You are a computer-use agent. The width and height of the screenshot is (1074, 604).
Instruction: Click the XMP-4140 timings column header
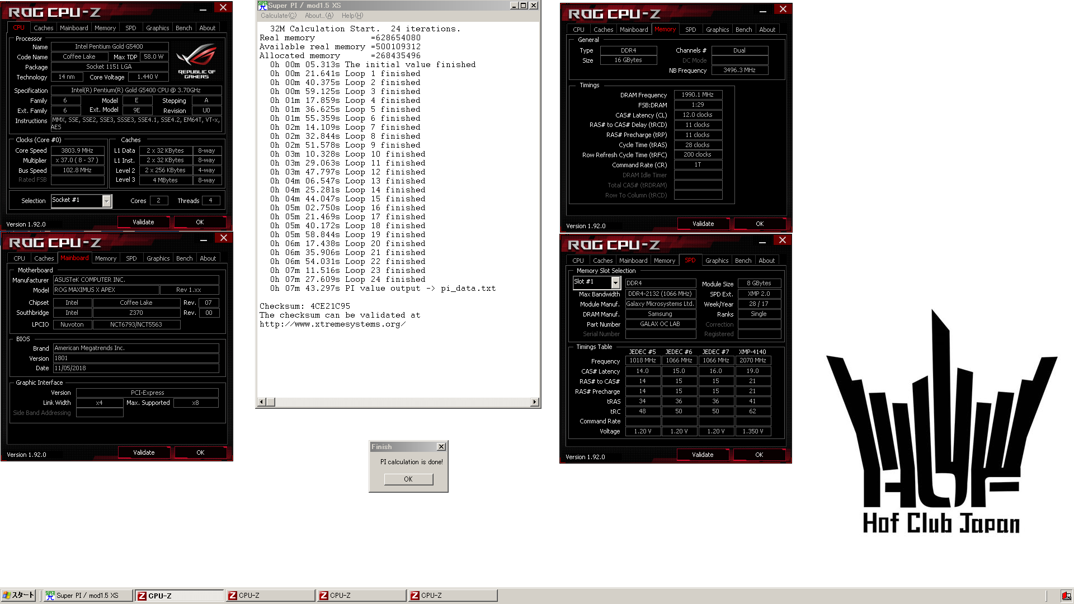(752, 352)
